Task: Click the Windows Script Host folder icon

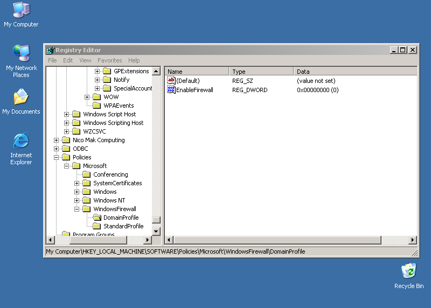Action: click(x=76, y=114)
